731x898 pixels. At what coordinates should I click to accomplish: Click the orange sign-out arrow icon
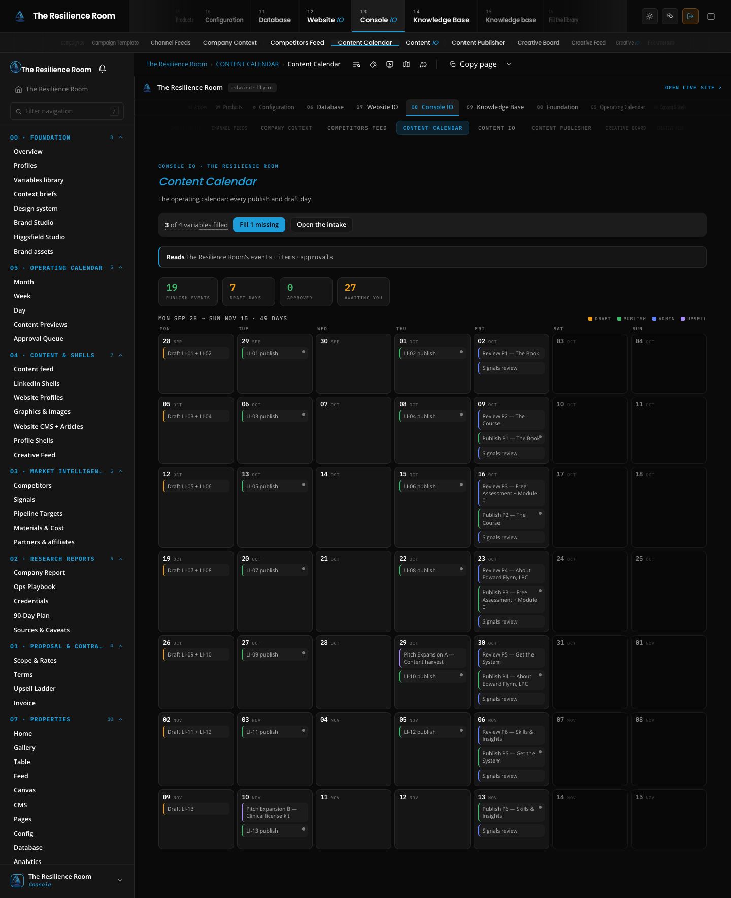pos(690,16)
